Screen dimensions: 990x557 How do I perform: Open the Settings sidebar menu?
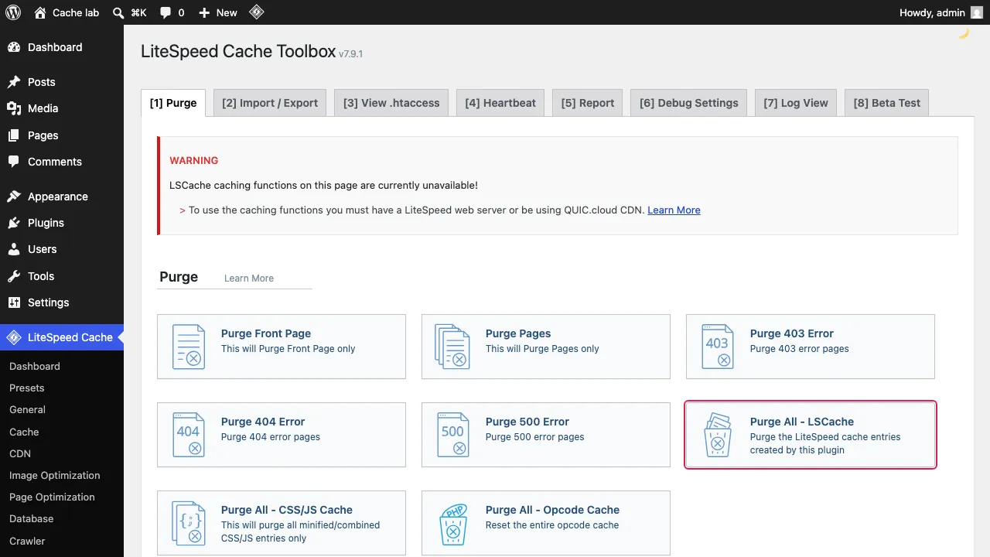[x=62, y=302]
